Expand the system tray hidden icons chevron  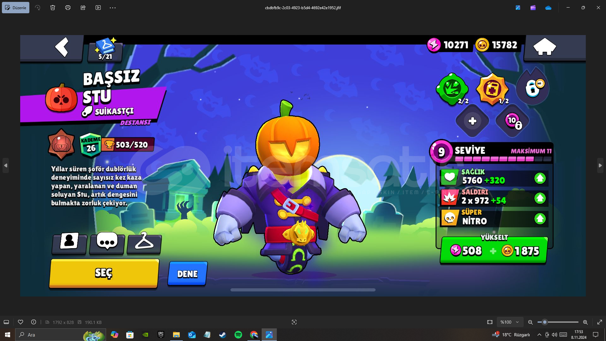pyautogui.click(x=539, y=335)
